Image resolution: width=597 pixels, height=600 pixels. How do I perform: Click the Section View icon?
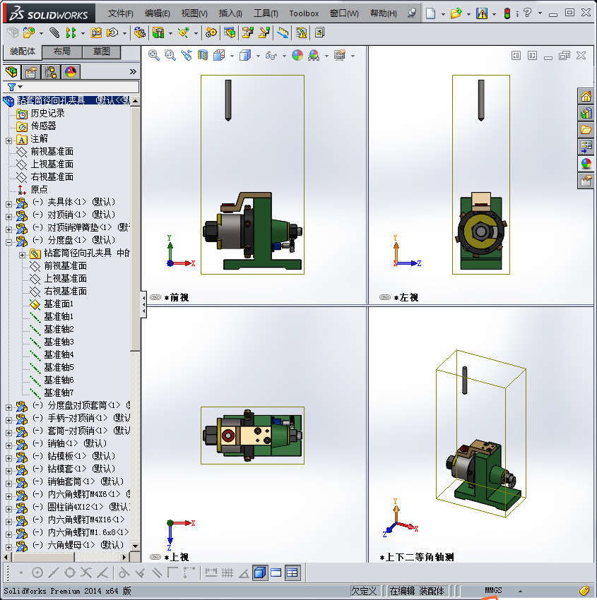point(203,56)
